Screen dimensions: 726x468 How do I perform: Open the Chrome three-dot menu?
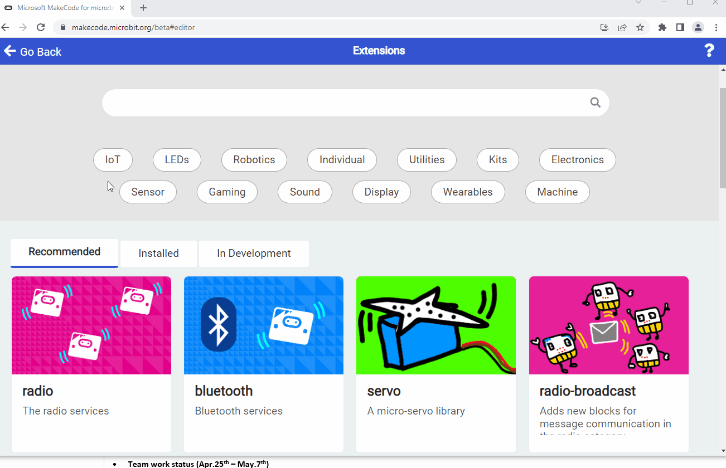717,27
